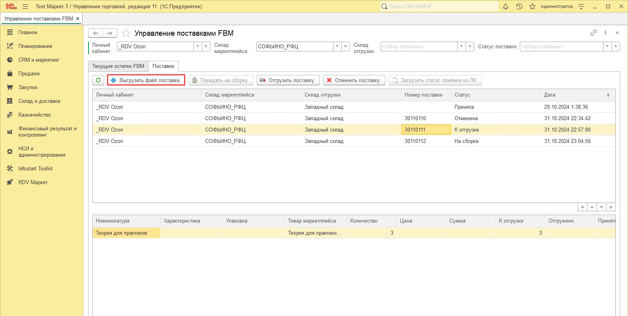Switch to Текущие остатки FBM tab
628x316 pixels.
[118, 66]
